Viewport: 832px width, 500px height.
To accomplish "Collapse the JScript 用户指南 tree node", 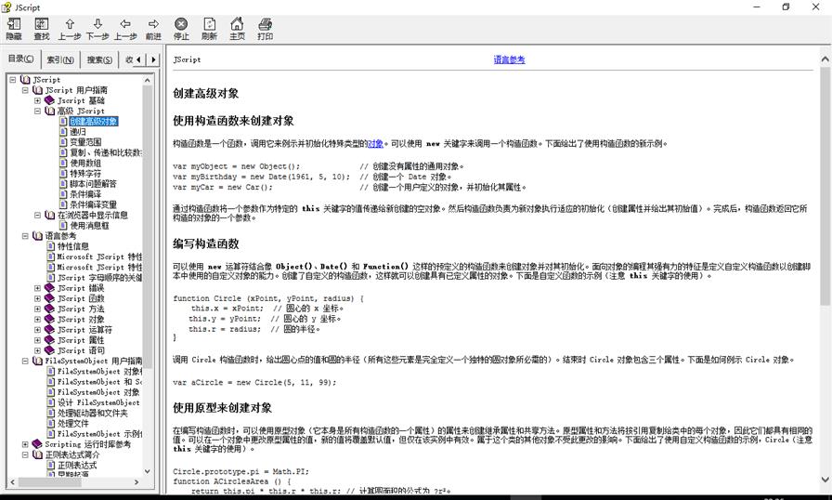I will (x=25, y=90).
